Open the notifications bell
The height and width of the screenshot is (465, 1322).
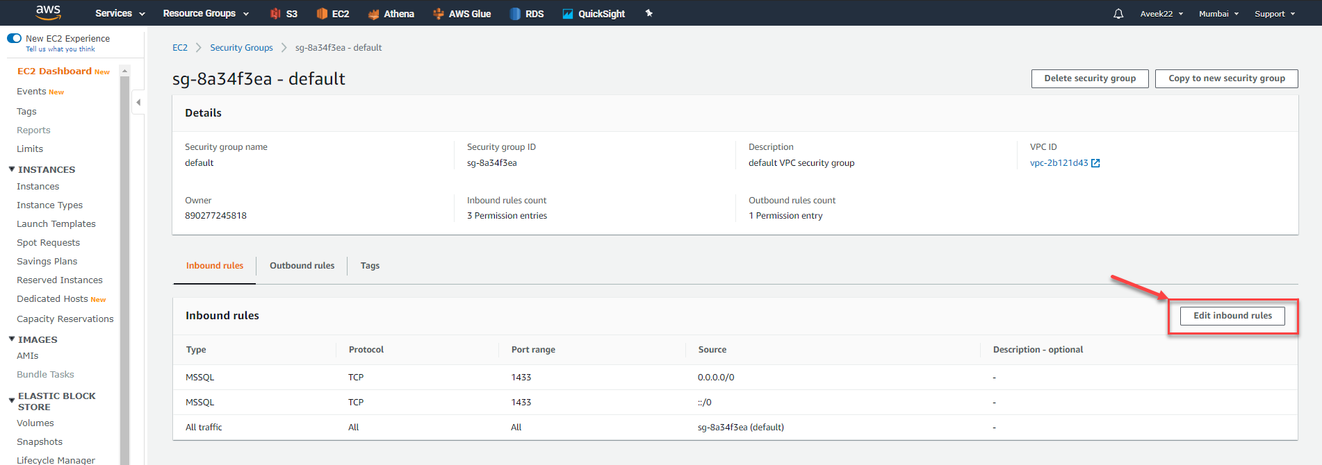tap(1118, 14)
